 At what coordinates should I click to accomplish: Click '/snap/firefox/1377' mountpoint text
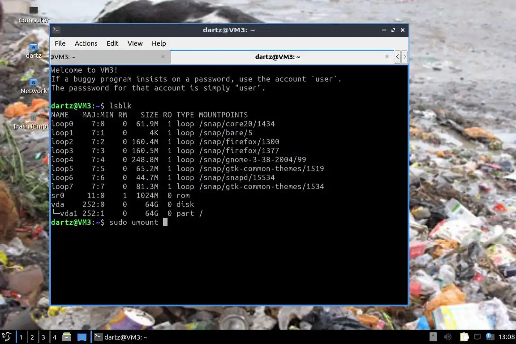pos(239,150)
